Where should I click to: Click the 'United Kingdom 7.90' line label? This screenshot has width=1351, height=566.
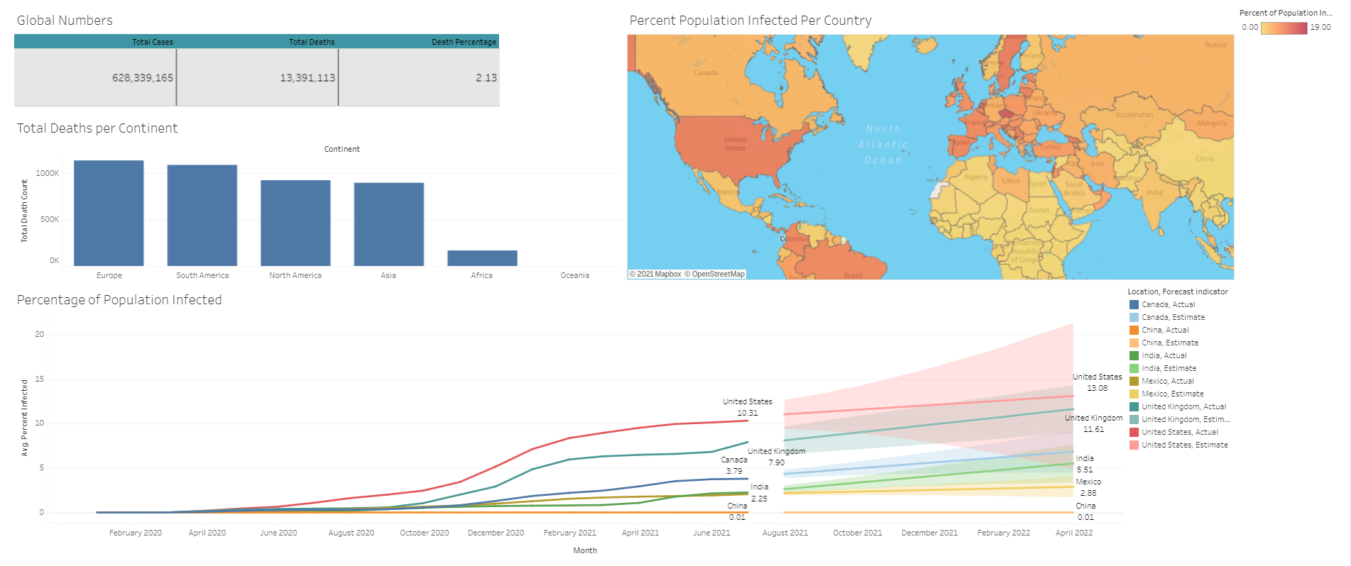[x=777, y=457]
